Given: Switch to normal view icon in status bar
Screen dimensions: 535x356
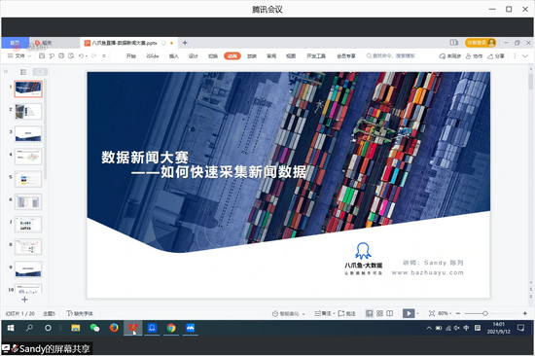Looking at the screenshot, I should (x=370, y=313).
